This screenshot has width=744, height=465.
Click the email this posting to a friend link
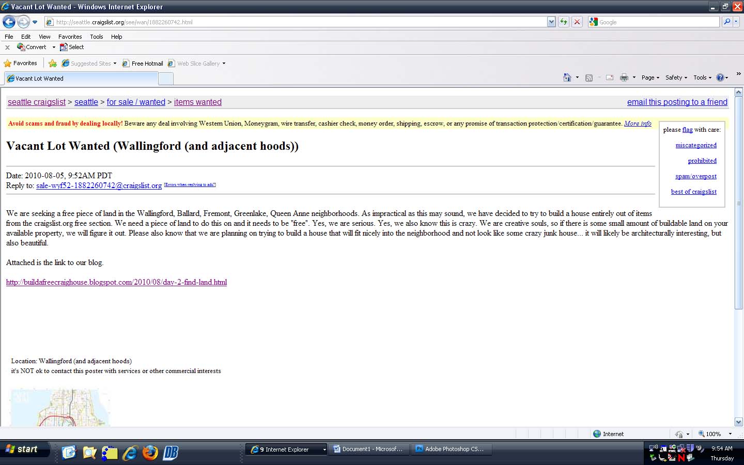[x=677, y=102]
